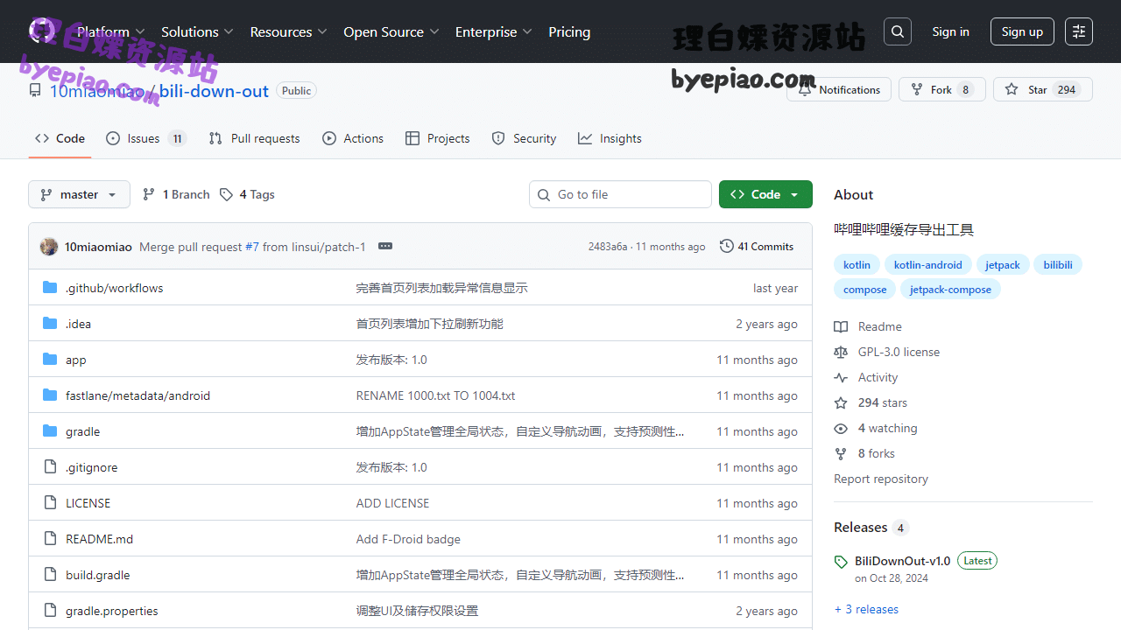Go to the Insights tab
1121x630 pixels.
tap(610, 138)
